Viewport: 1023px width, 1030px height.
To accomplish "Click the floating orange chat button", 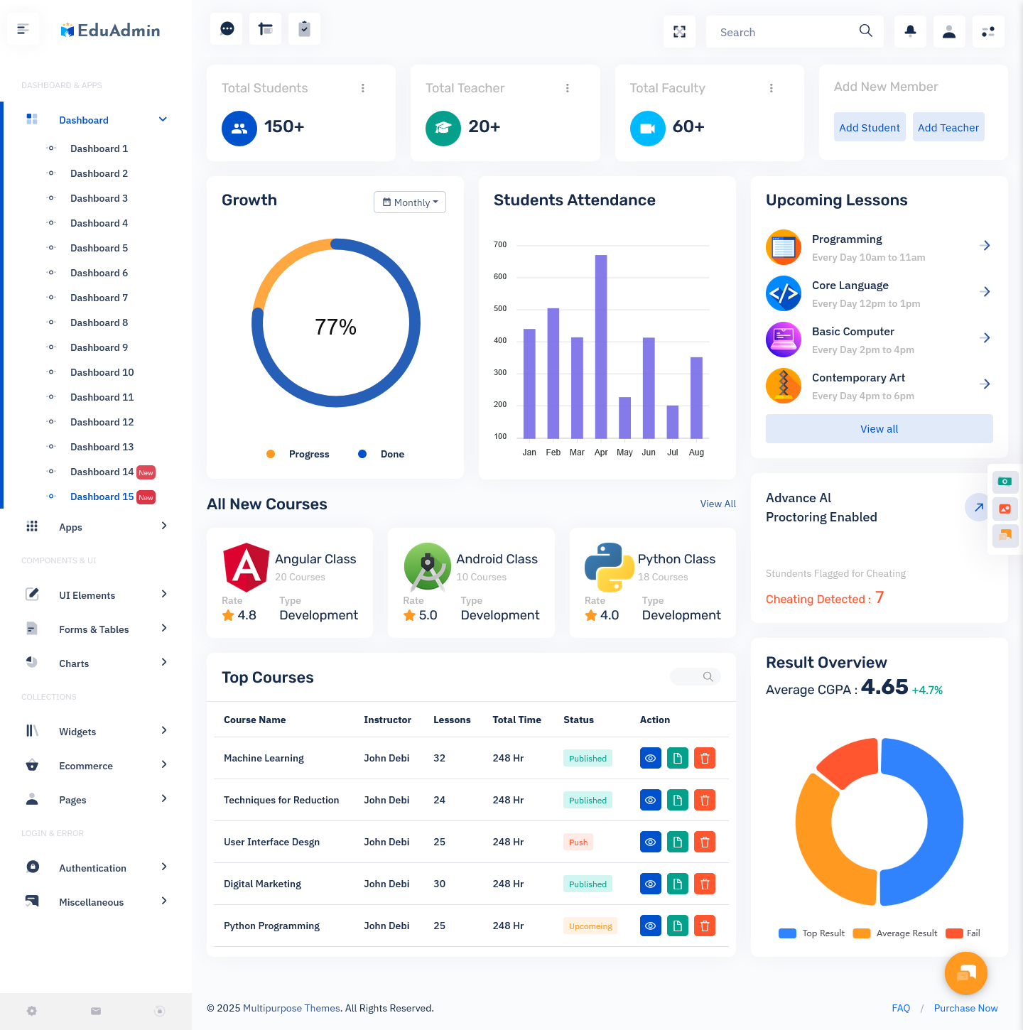I will pyautogui.click(x=966, y=973).
